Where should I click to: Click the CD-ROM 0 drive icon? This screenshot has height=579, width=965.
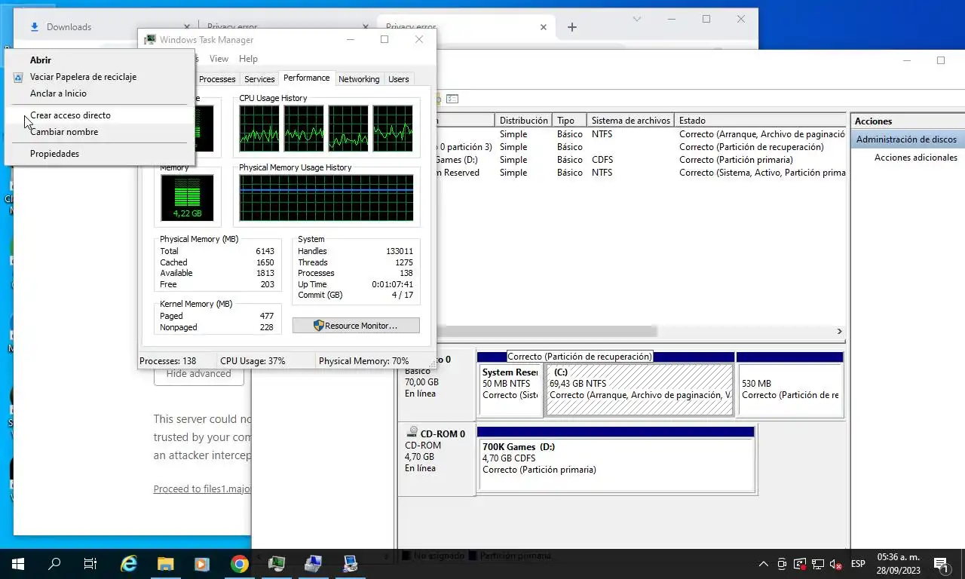(412, 433)
